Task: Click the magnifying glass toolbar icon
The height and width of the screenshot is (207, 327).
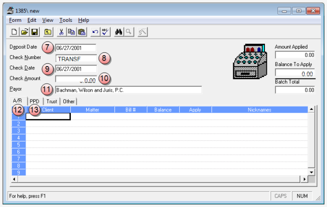Action: pyautogui.click(x=129, y=32)
